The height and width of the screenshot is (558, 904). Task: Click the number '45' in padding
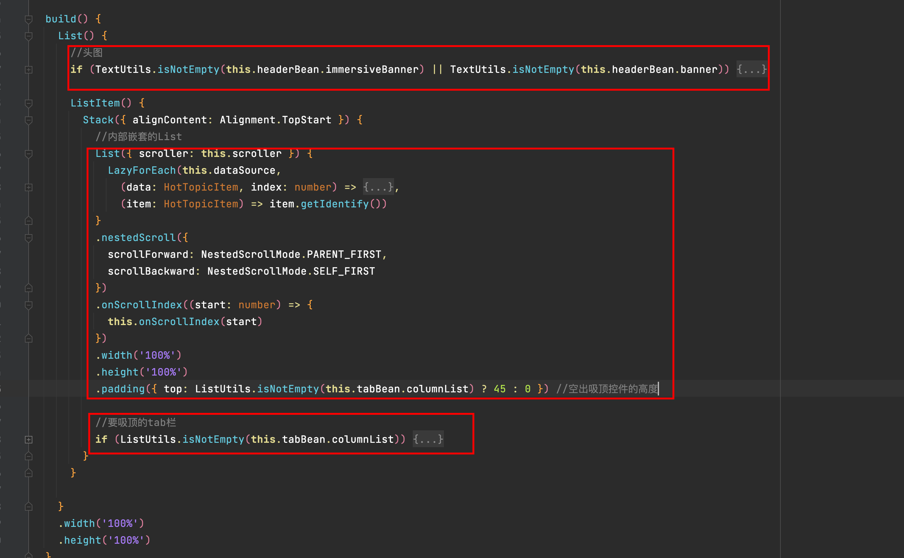coord(499,389)
